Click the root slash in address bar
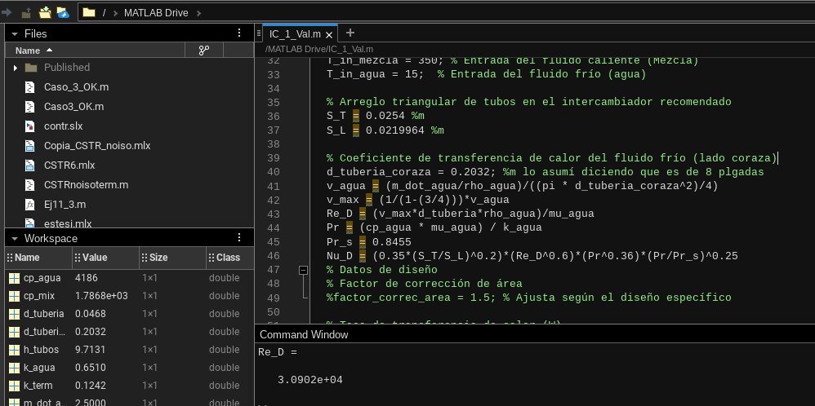This screenshot has width=815, height=406. [104, 13]
